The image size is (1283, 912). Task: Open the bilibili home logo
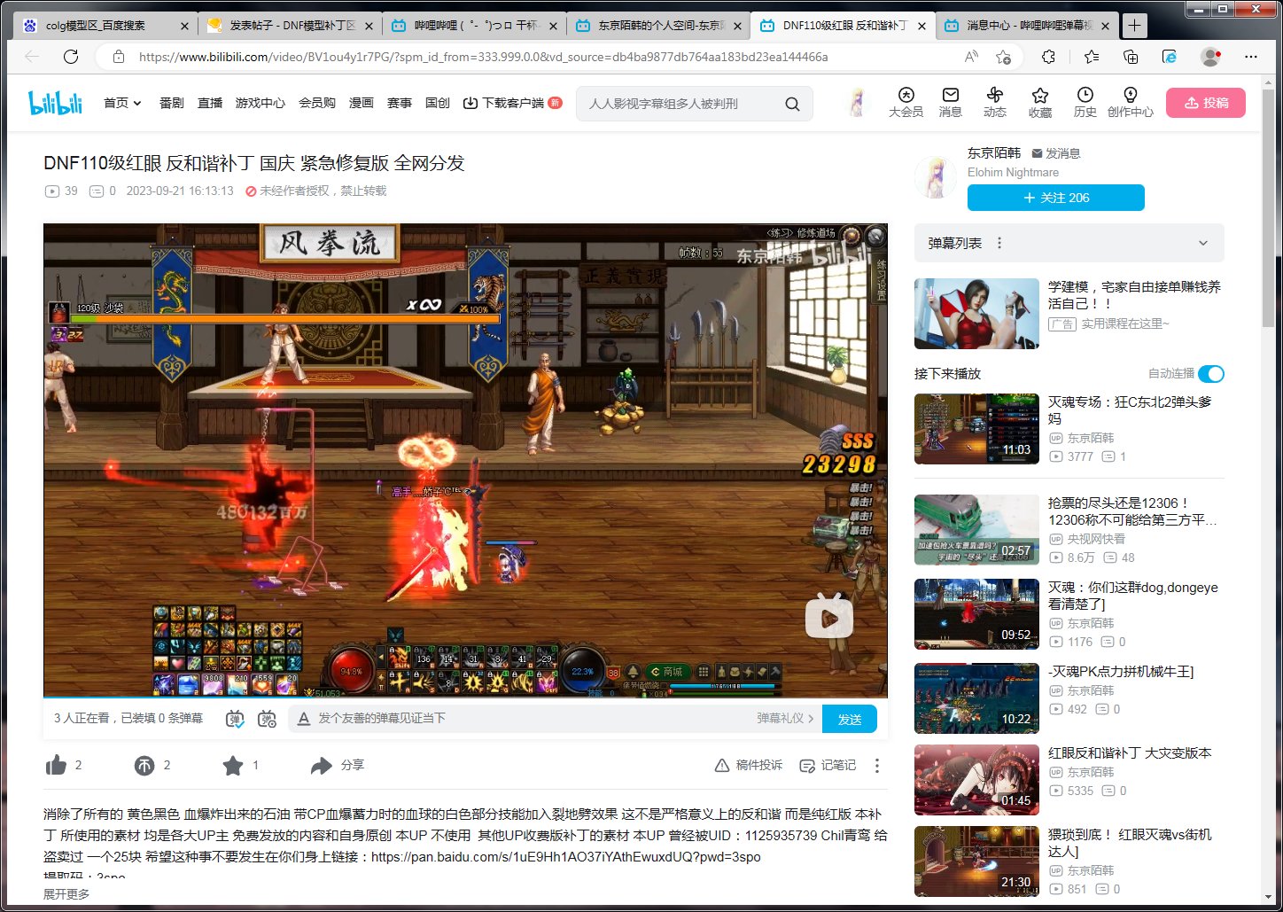pos(55,103)
